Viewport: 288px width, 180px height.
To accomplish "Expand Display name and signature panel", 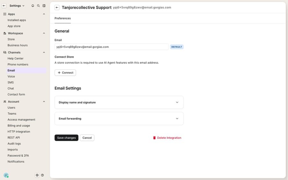I will coord(119,102).
